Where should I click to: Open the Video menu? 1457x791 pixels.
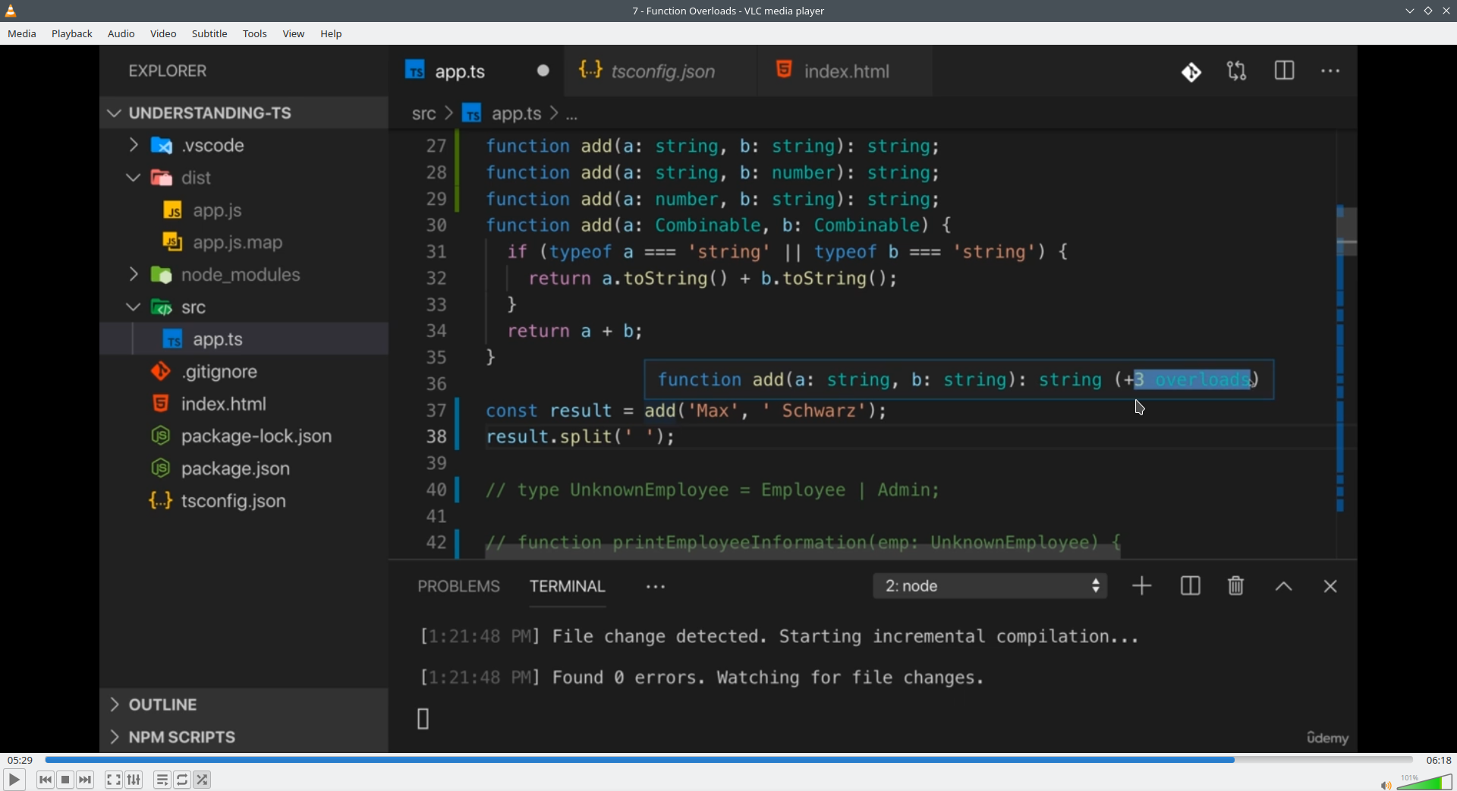163,34
